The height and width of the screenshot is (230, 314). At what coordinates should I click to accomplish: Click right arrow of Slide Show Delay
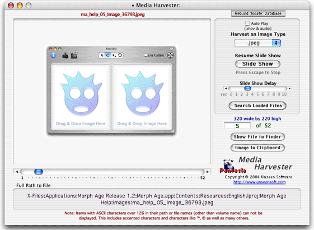click(289, 88)
